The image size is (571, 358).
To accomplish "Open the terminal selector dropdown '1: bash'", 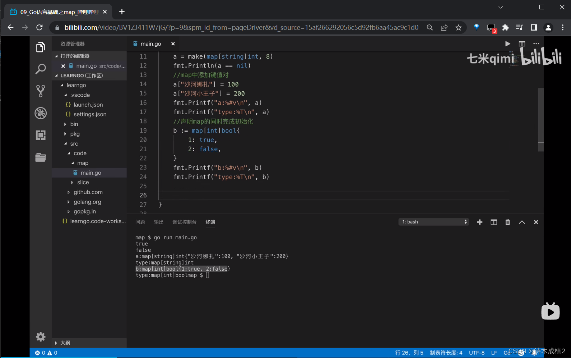I will [x=434, y=222].
